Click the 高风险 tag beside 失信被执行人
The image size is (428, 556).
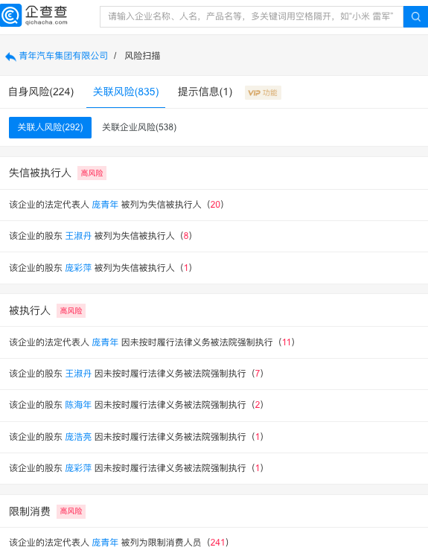[92, 173]
